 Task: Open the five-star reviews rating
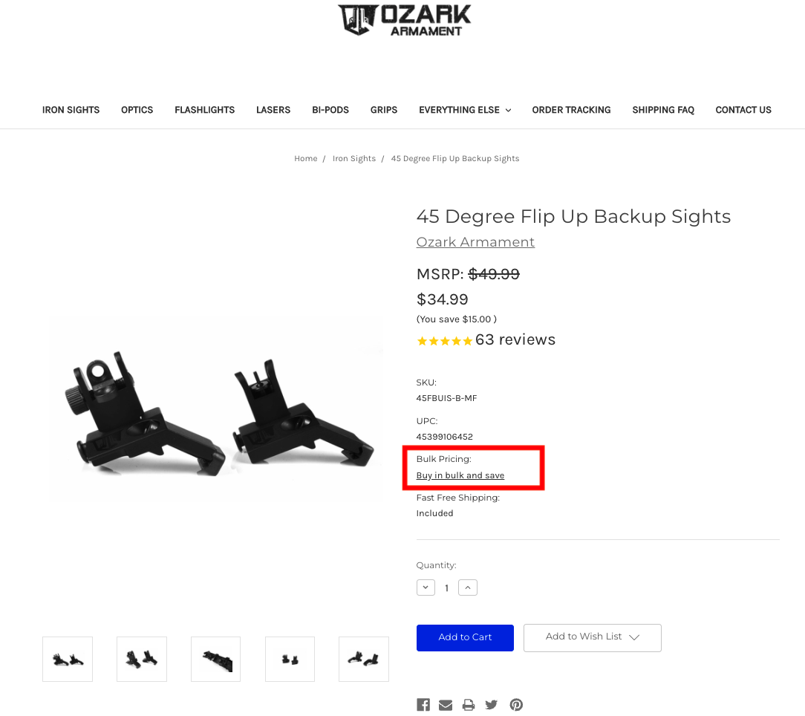445,341
